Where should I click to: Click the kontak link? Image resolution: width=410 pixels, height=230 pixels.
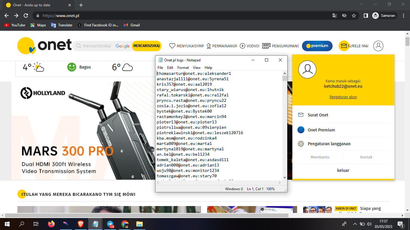[366, 157]
